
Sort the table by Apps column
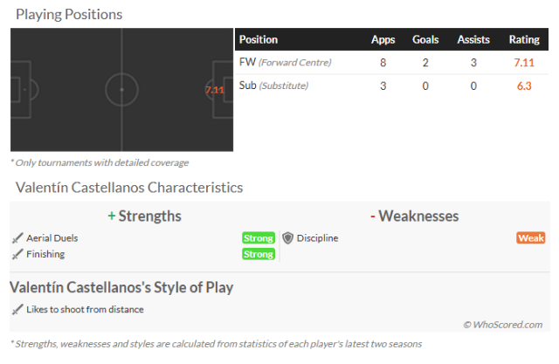point(383,40)
